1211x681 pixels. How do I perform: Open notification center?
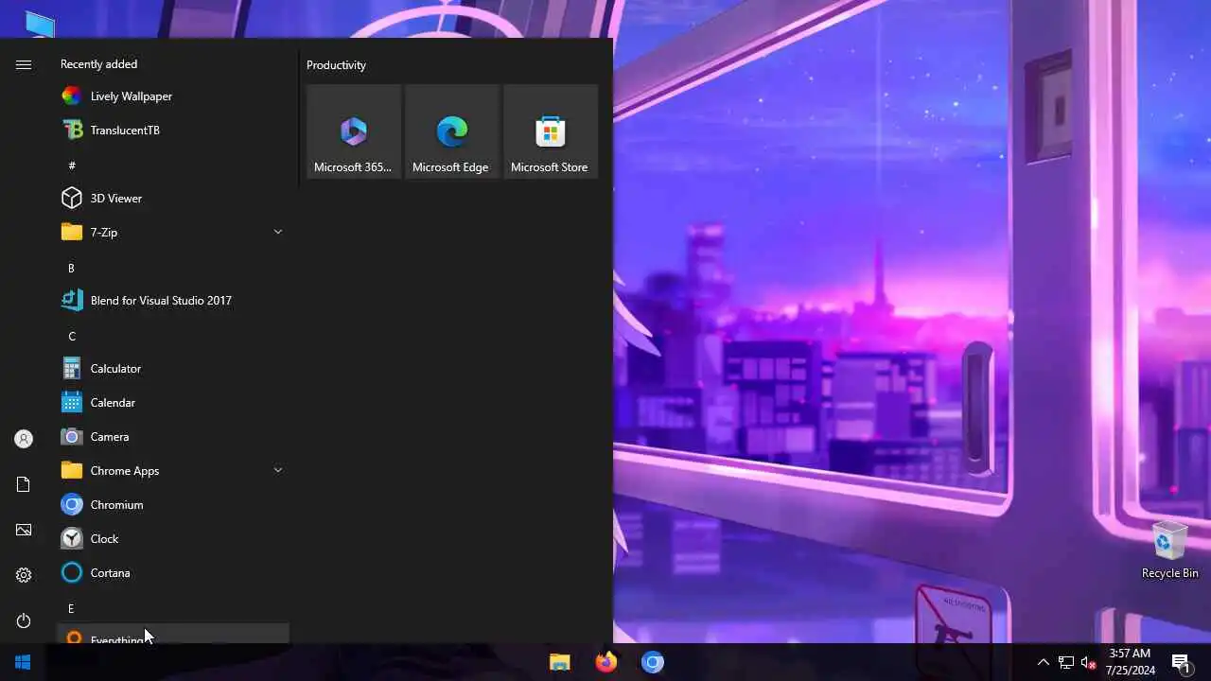pos(1181,662)
